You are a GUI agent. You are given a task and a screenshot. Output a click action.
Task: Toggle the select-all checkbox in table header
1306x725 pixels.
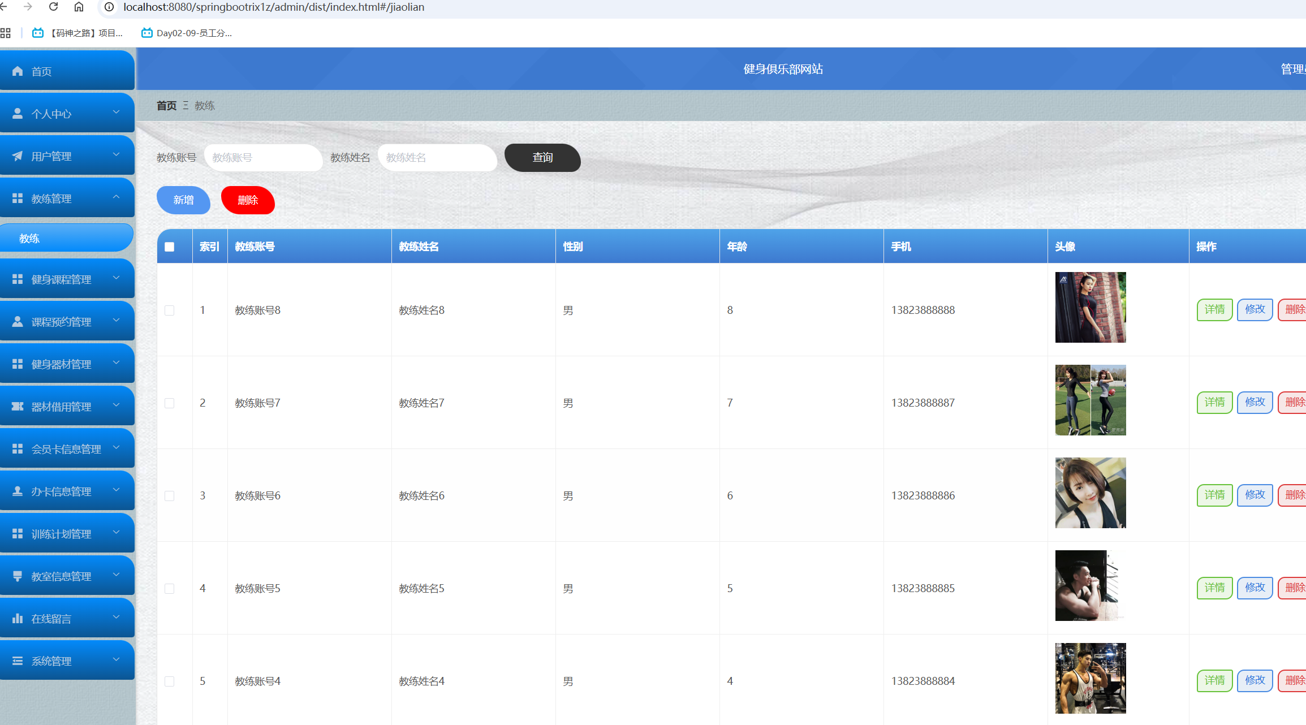(x=169, y=247)
